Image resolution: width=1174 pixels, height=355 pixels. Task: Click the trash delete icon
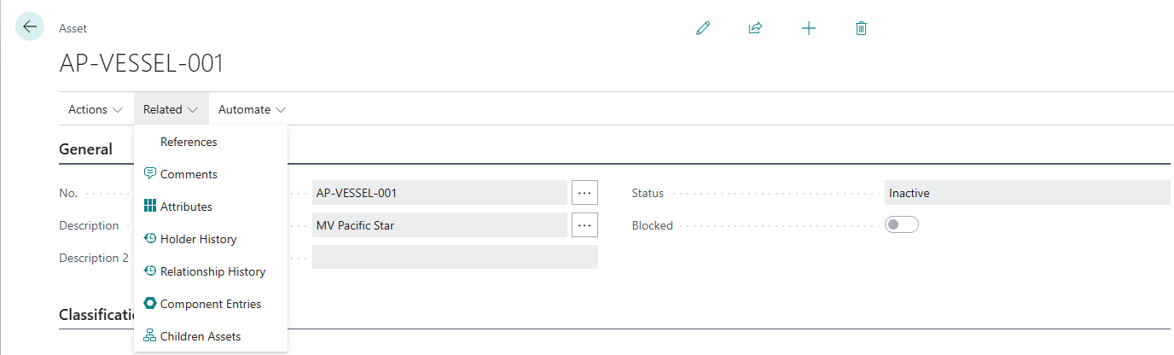tap(861, 28)
